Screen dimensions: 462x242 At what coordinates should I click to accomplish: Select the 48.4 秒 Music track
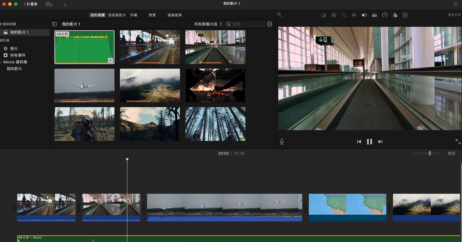pyautogui.click(x=239, y=239)
